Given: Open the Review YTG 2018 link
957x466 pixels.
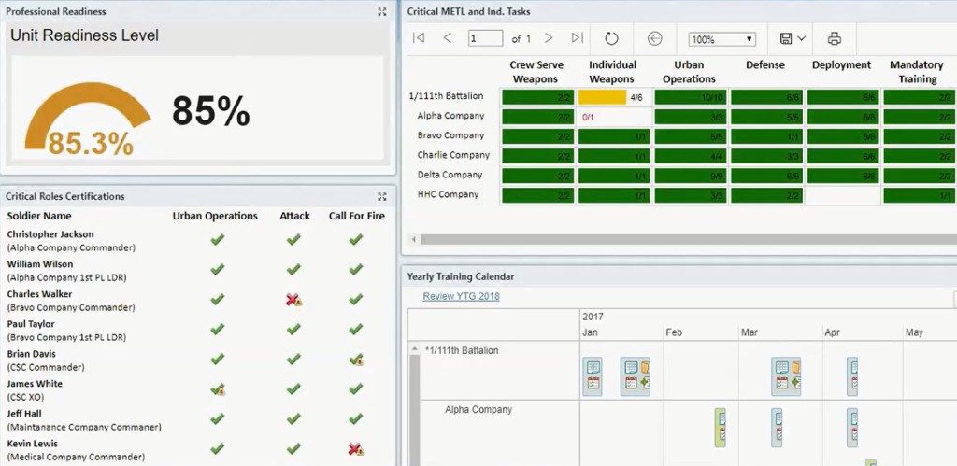Looking at the screenshot, I should (461, 296).
